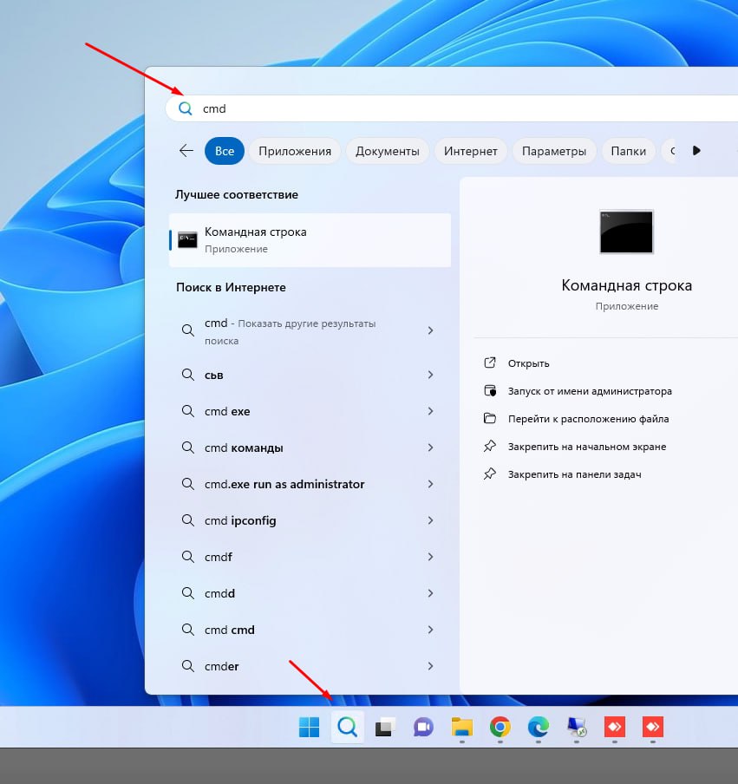Click the cmder web search suggestion

pos(310,667)
